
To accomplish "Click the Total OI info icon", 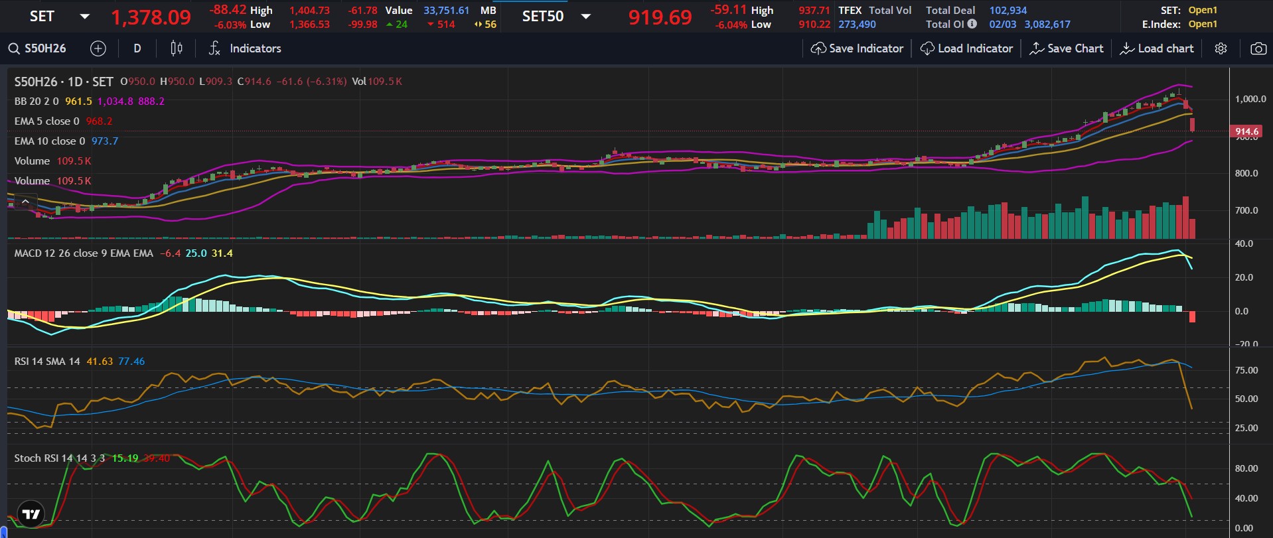I will coord(972,24).
